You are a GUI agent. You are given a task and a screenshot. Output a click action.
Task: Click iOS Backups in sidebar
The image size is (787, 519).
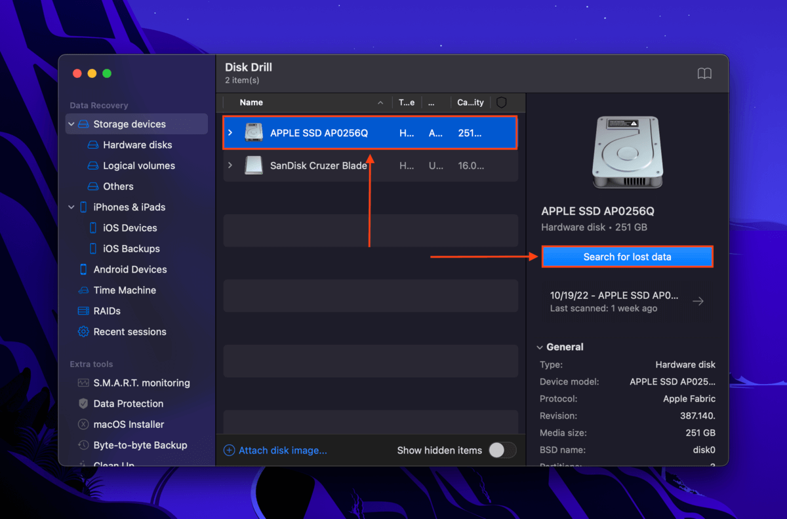(131, 249)
